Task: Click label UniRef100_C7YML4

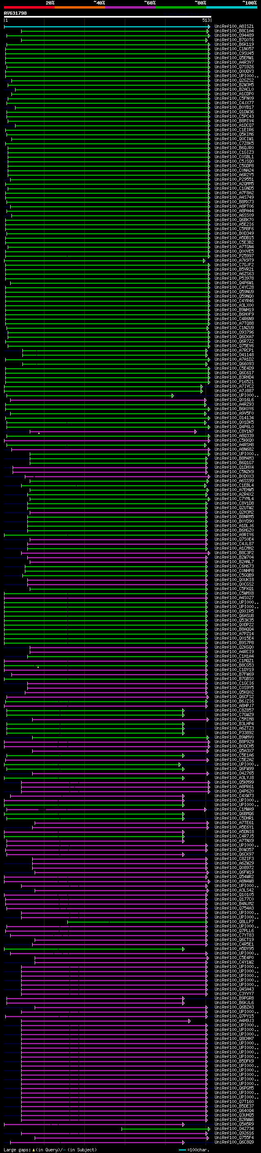Action: coord(234,499)
